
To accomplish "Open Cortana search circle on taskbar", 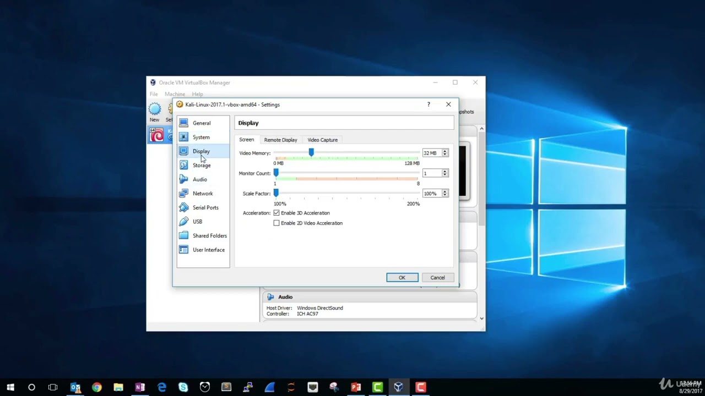I will coord(31,387).
